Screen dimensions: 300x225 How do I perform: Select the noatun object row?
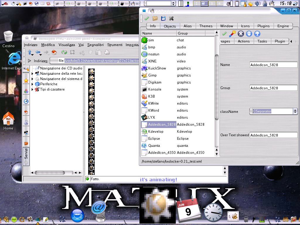178,54
